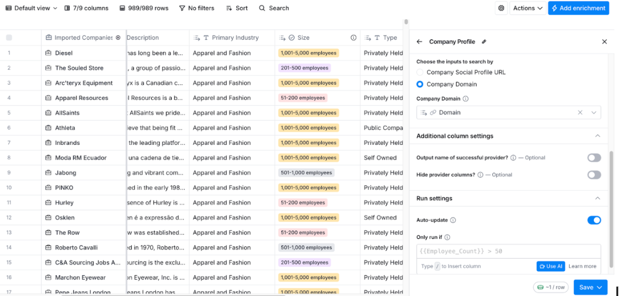Click the company icon beside Osklen
Screen dimensions: 621x296
pos(49,217)
